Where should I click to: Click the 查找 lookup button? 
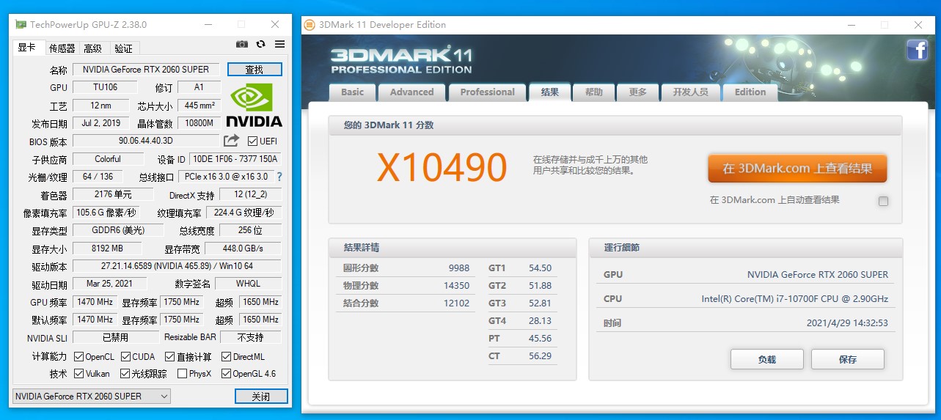click(x=255, y=70)
